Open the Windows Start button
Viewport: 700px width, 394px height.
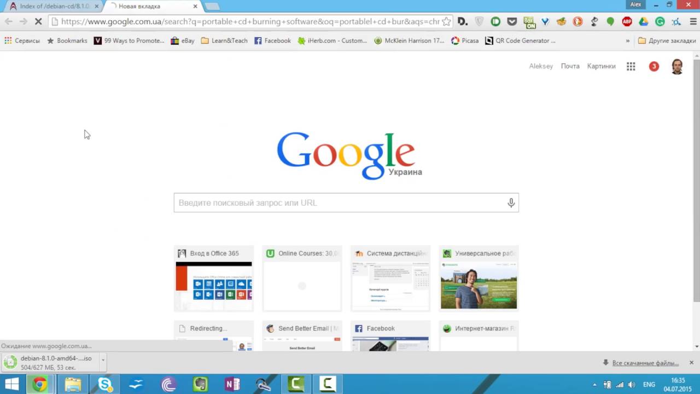click(x=12, y=384)
